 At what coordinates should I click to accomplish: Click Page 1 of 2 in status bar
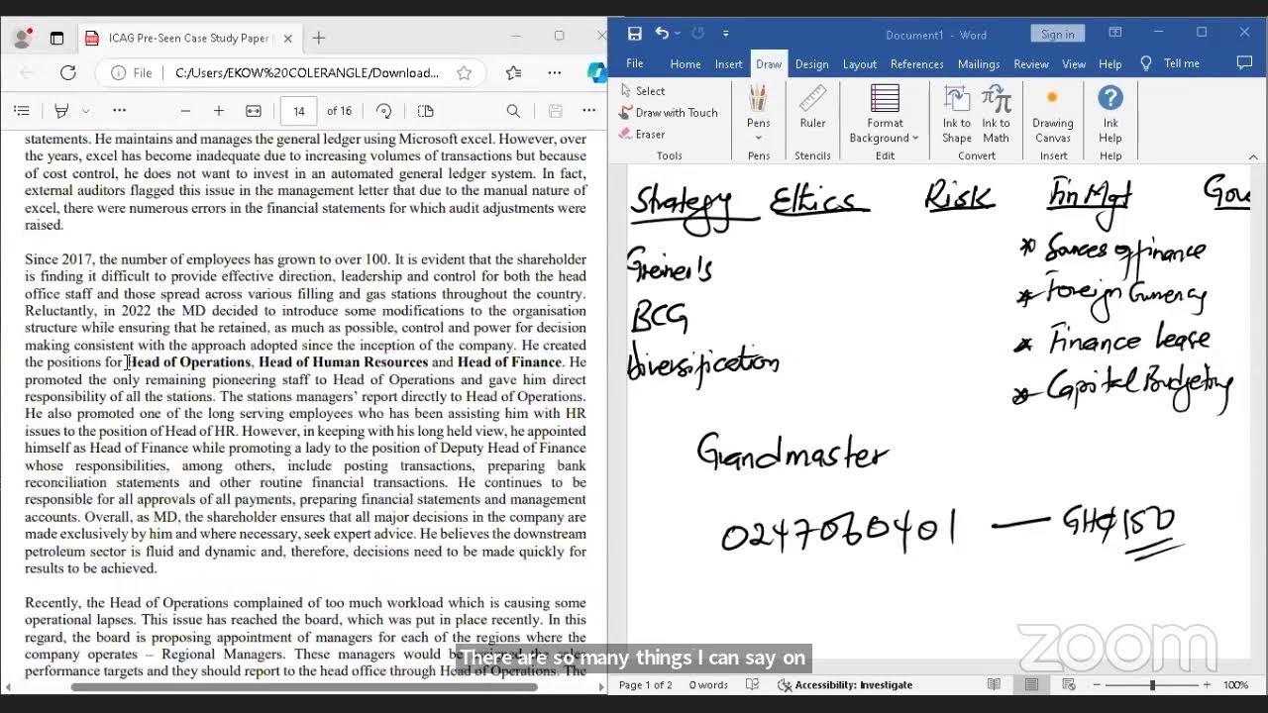[x=645, y=685]
